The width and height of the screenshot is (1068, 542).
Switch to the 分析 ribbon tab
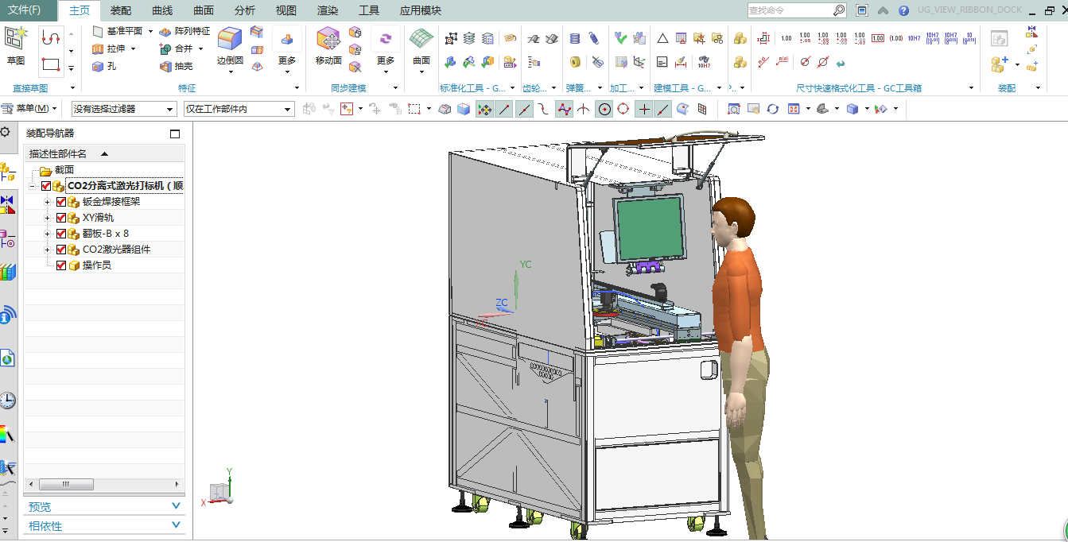point(245,10)
